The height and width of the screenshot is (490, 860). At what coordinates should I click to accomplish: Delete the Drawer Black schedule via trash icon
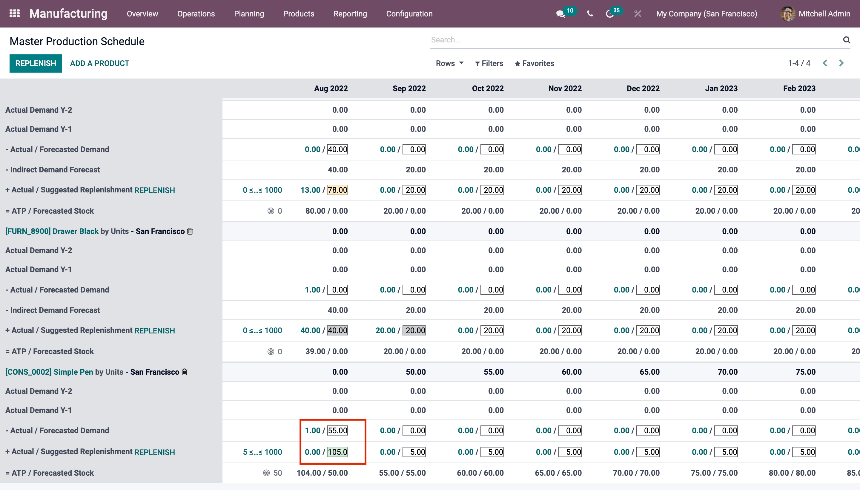(190, 231)
